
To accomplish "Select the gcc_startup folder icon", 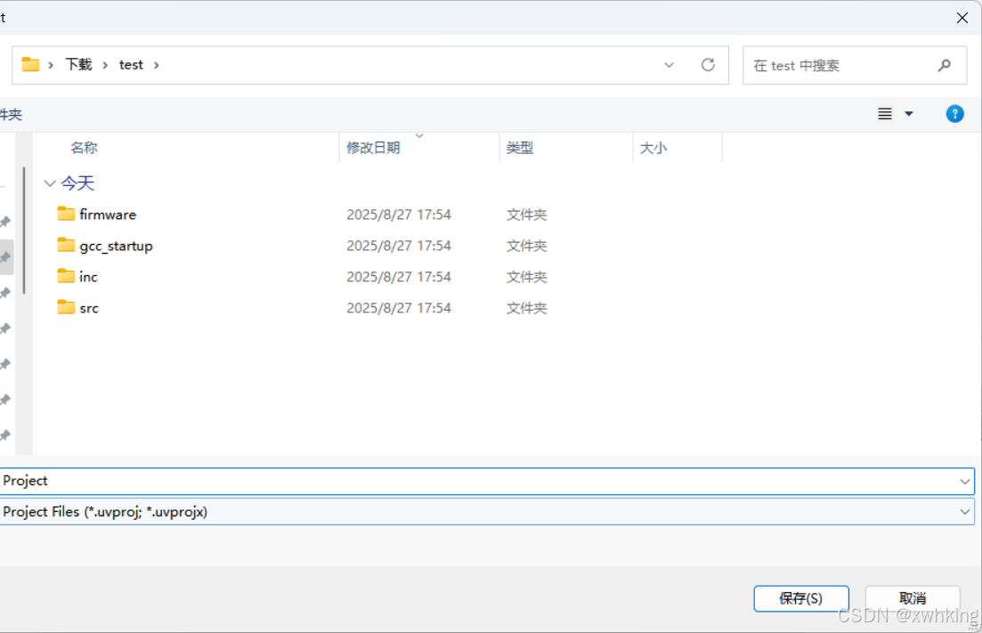I will pyautogui.click(x=66, y=245).
